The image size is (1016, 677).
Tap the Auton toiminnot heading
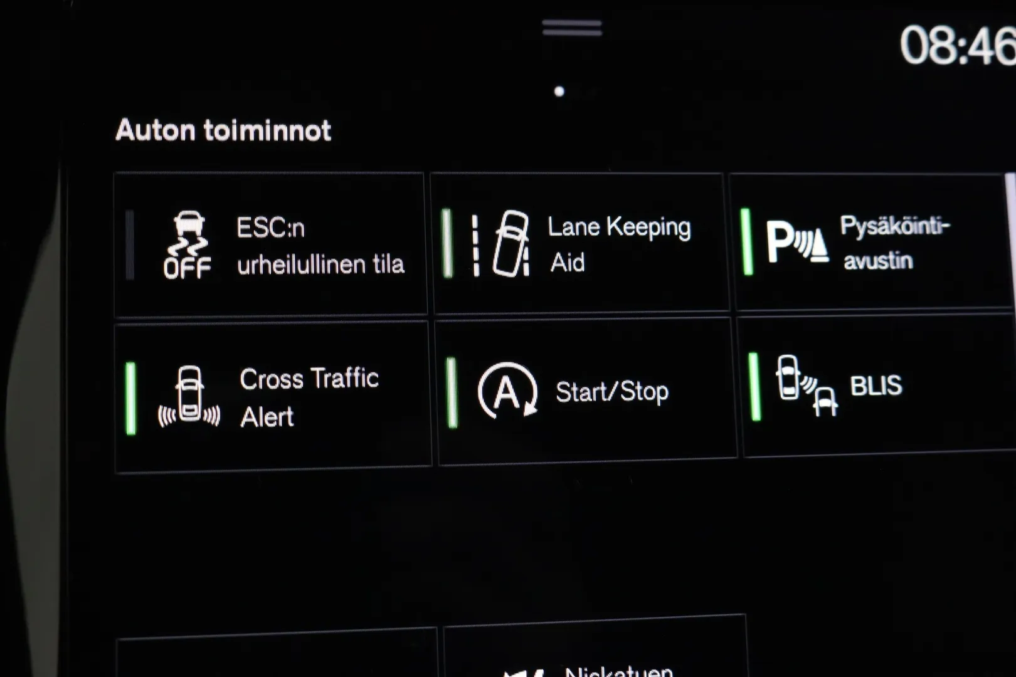223,130
